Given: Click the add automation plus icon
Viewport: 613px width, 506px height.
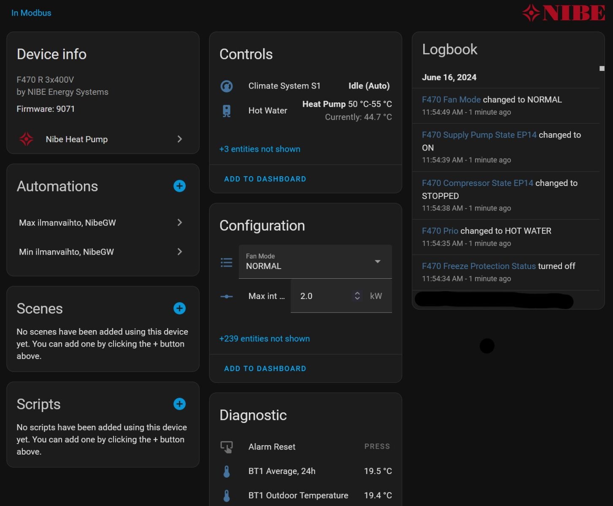Looking at the screenshot, I should click(179, 186).
